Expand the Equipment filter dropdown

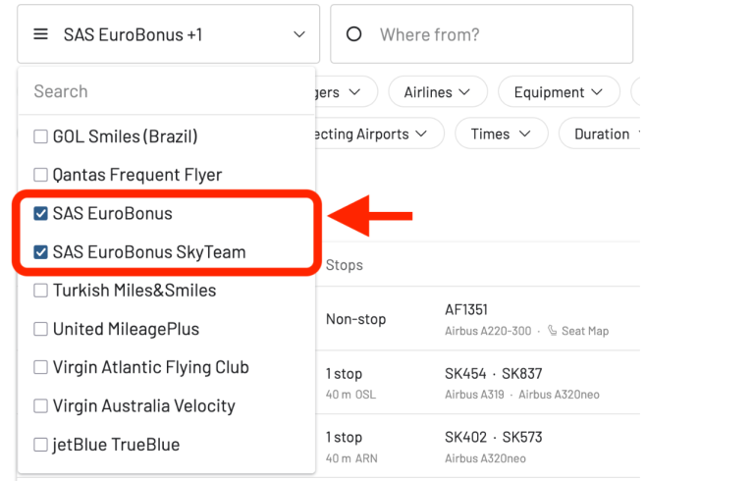click(559, 92)
